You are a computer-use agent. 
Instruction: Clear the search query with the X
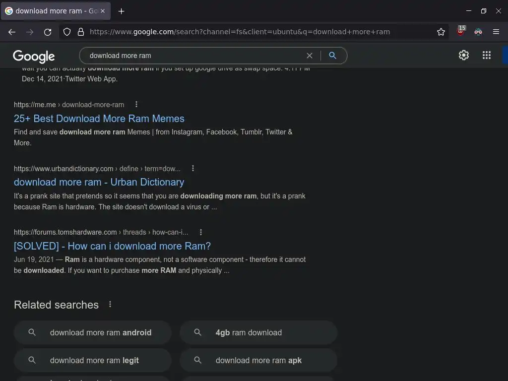coord(310,56)
